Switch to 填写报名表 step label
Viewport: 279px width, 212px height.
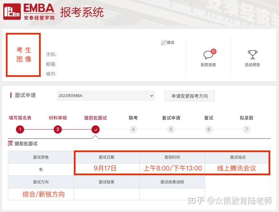(x=20, y=118)
